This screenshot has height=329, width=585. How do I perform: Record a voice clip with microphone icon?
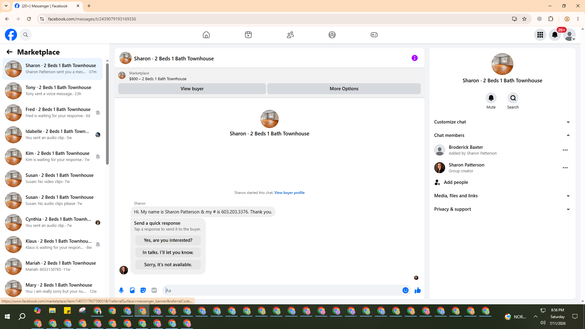[x=121, y=290]
